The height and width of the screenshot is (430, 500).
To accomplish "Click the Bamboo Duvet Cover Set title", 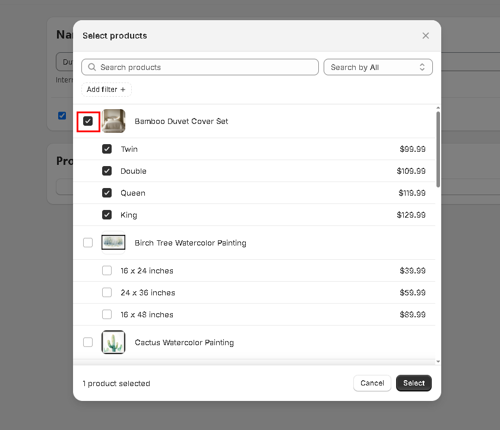I will point(181,122).
